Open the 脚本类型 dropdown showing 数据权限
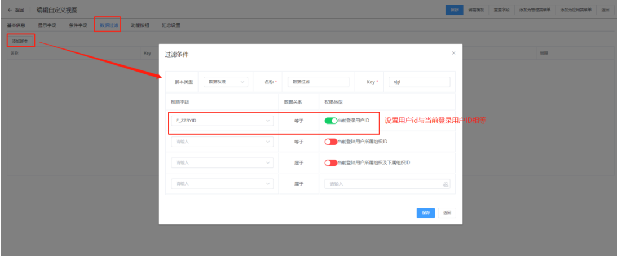Image resolution: width=617 pixels, height=256 pixels. pos(226,82)
